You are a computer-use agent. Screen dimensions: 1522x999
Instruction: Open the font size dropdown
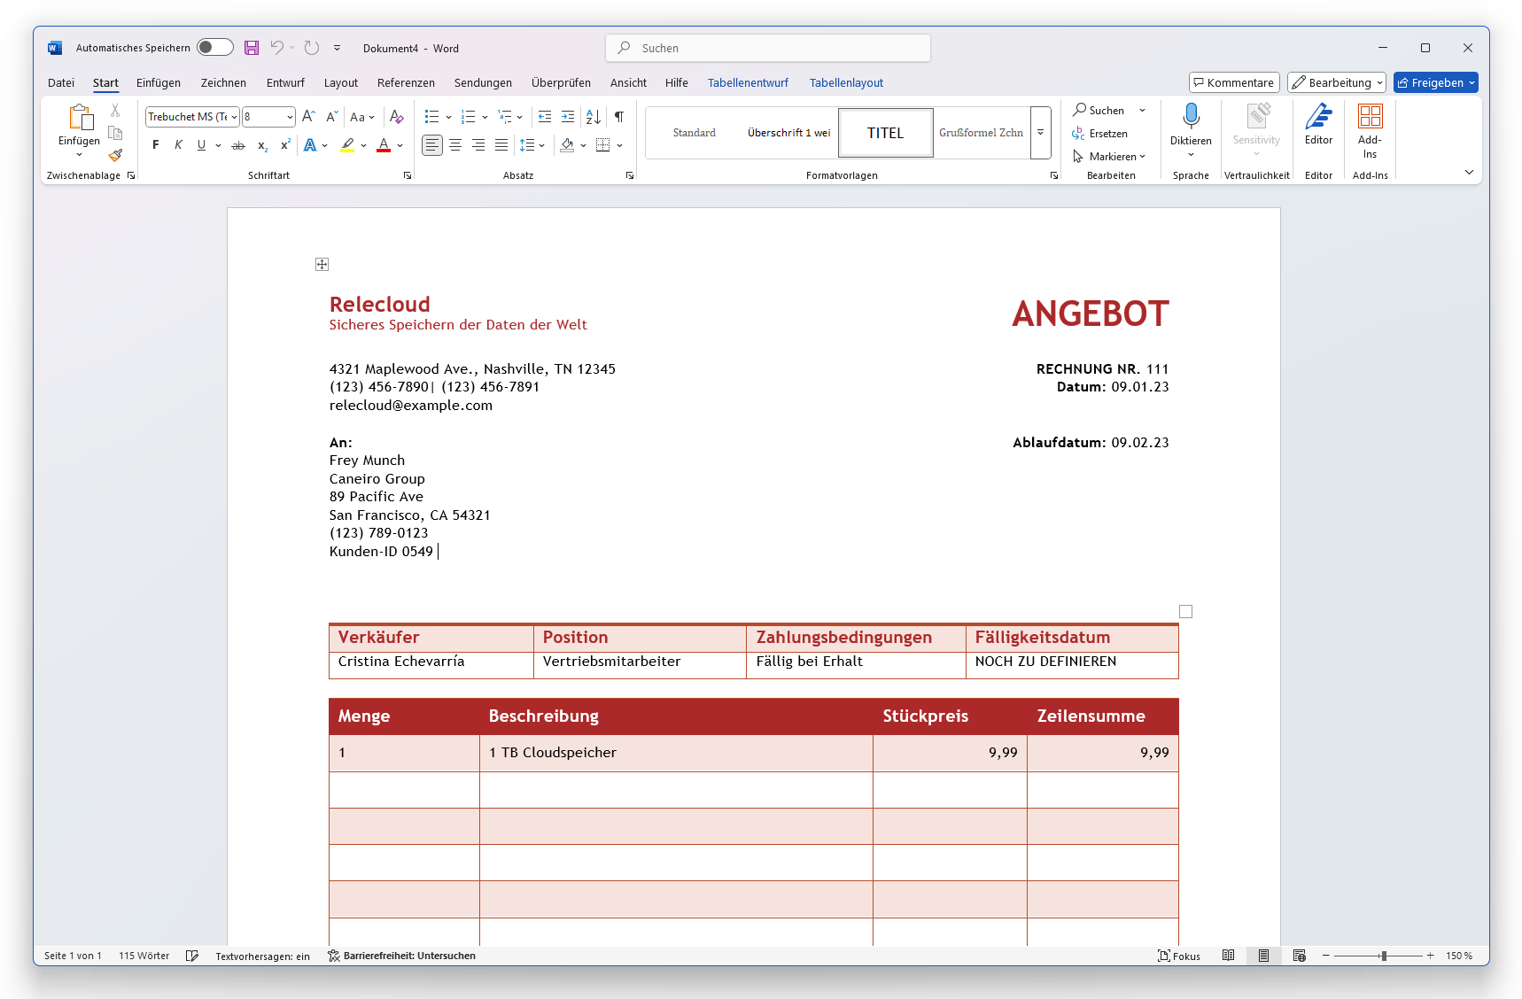290,117
